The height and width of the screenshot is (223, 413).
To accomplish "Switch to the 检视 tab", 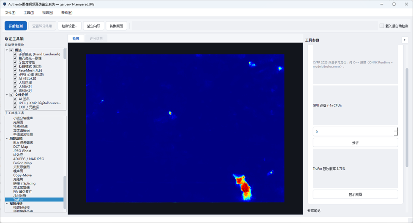I will pyautogui.click(x=76, y=38).
